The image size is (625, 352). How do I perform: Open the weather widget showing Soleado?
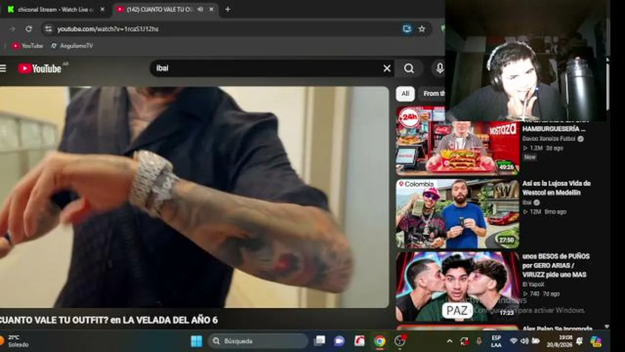point(15,341)
